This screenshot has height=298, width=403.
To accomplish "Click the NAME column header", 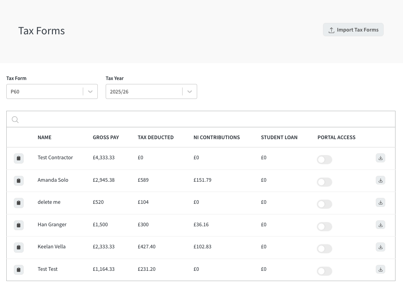I will (x=45, y=138).
